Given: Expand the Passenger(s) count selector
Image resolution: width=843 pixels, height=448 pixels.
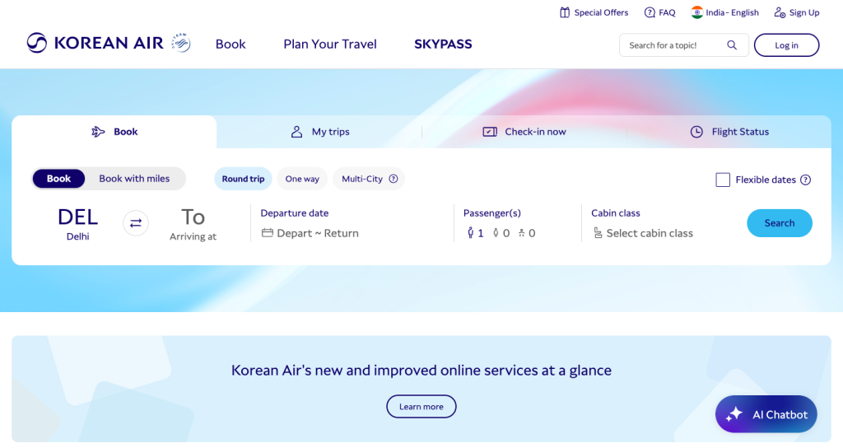Looking at the screenshot, I should point(500,233).
